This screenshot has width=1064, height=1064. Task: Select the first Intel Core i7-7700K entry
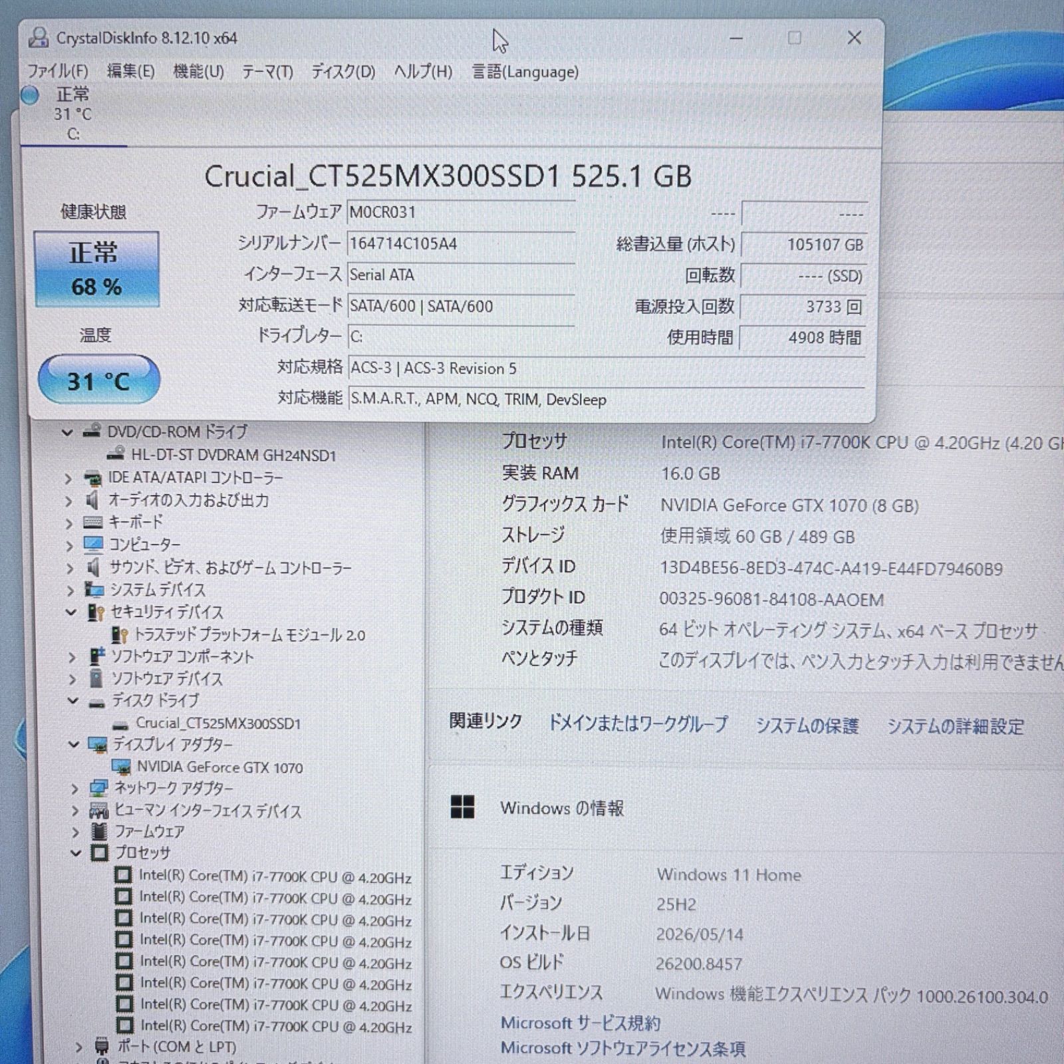(275, 876)
